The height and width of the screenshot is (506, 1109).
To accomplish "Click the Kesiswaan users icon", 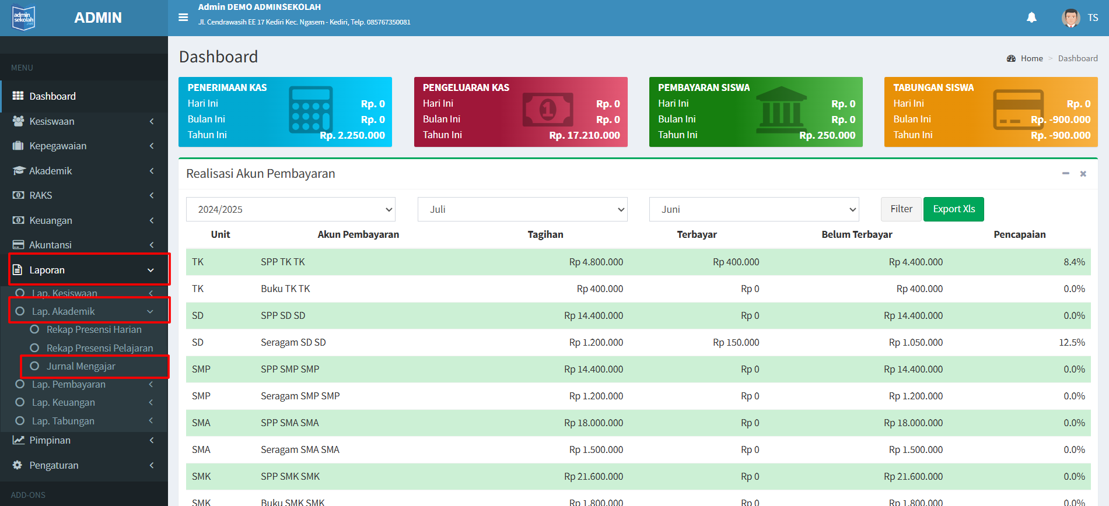I will (18, 121).
